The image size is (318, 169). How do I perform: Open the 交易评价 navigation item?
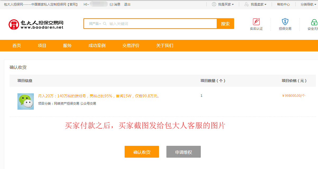click(x=131, y=46)
